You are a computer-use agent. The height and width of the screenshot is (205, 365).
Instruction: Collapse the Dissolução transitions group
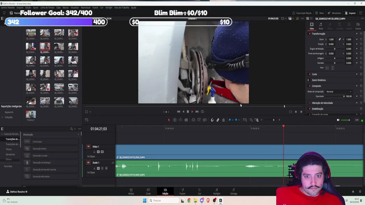78,134
